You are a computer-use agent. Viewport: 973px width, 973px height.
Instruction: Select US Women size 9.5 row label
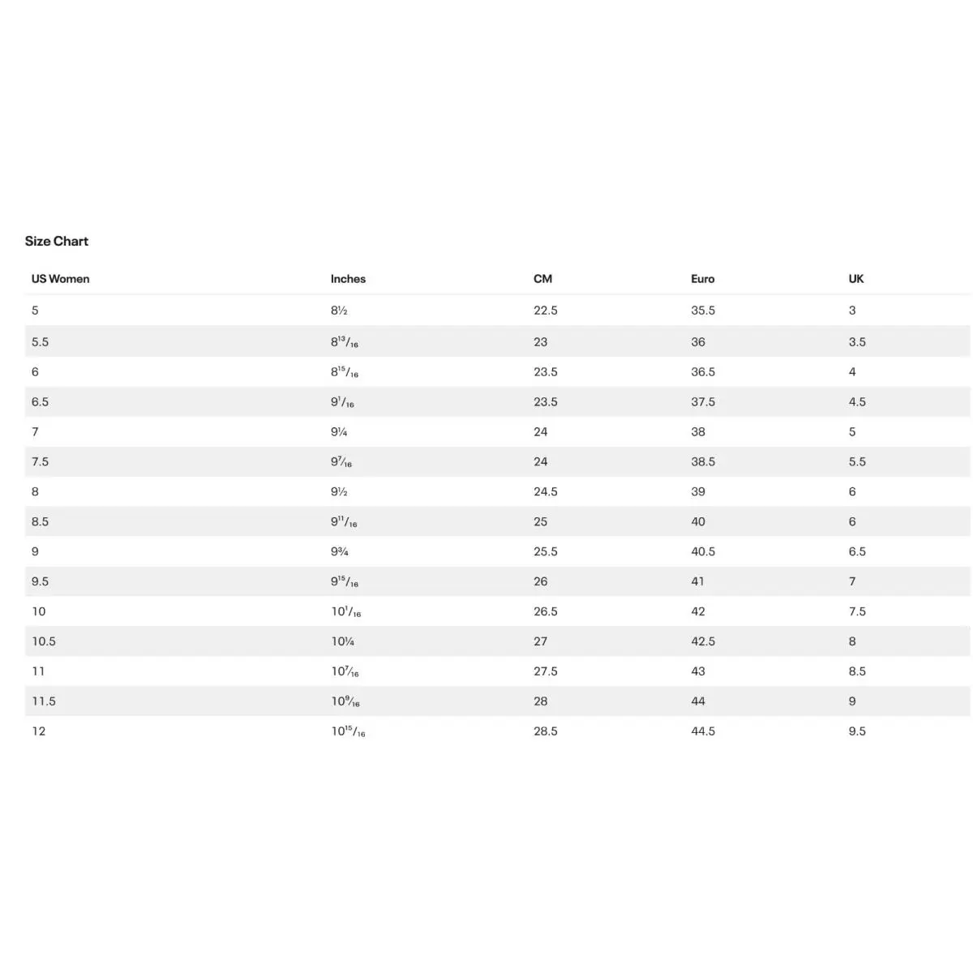[41, 582]
